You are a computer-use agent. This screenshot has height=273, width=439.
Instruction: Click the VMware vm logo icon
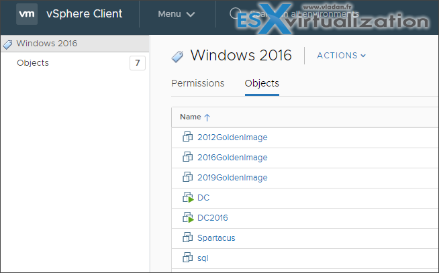click(27, 14)
